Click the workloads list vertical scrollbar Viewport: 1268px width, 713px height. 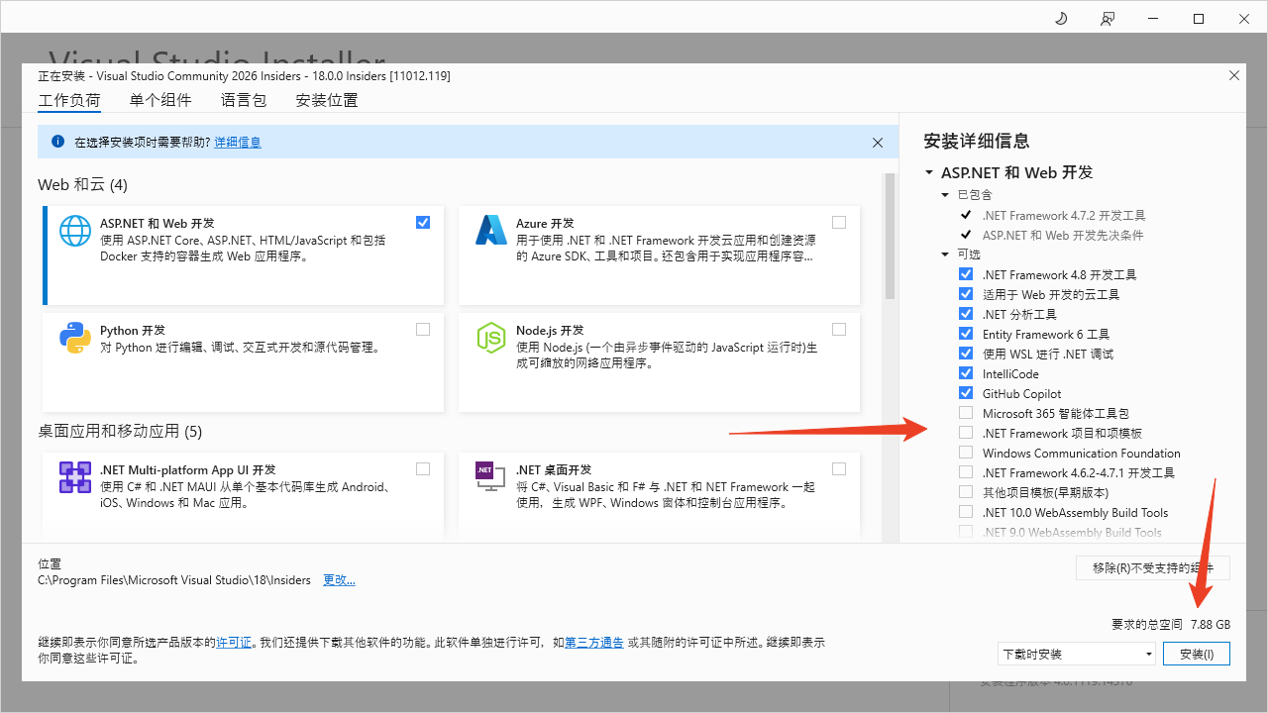[x=890, y=238]
